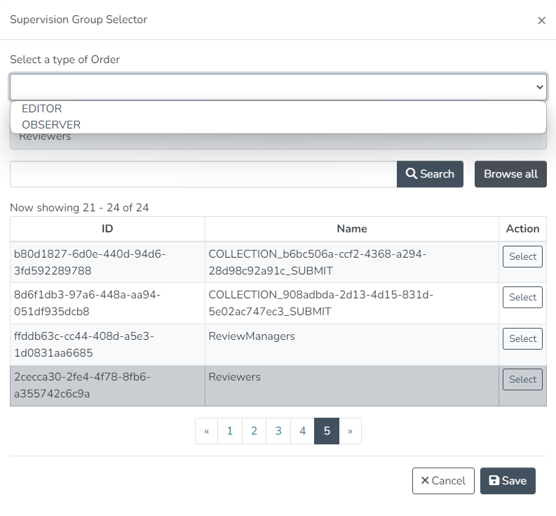Screen dimensions: 556x516
Task: Open the order type dropdown
Action: (278, 87)
